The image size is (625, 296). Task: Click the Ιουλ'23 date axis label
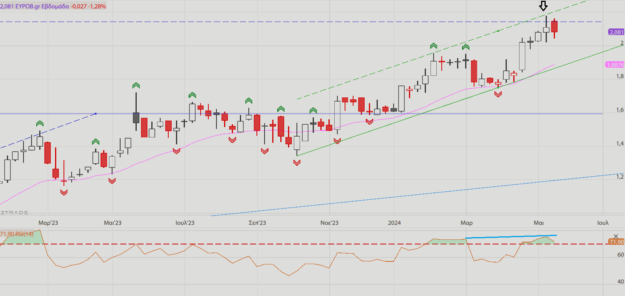click(185, 223)
